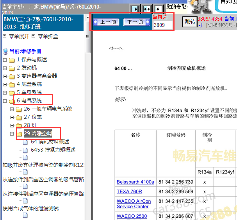Click the scroll-up arrow of tree panel

click(88, 17)
